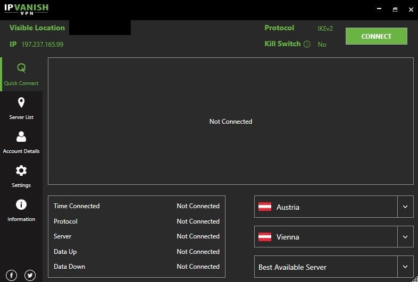Click the Kill Switch info icon
This screenshot has width=418, height=282.
coord(307,44)
